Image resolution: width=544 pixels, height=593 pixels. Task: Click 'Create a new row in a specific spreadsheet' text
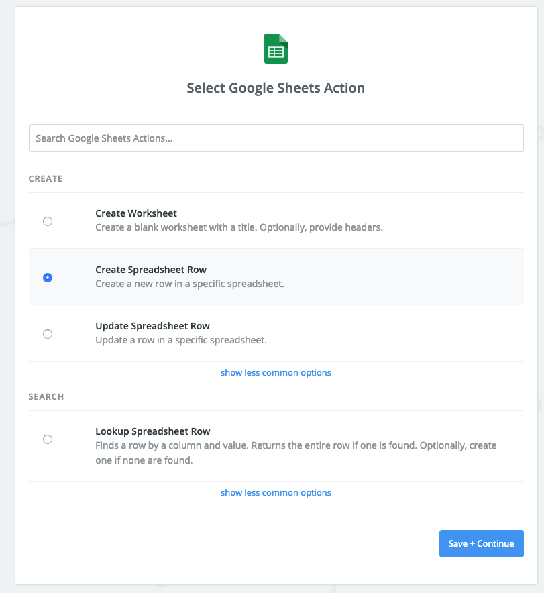coord(190,284)
